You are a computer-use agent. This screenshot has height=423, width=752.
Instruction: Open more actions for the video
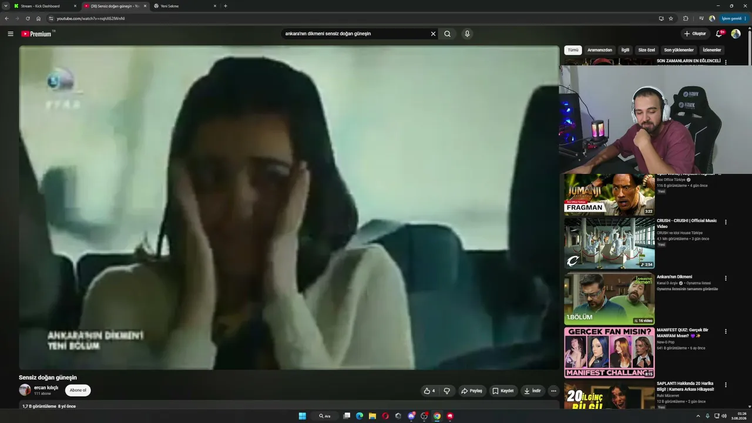coord(553,391)
